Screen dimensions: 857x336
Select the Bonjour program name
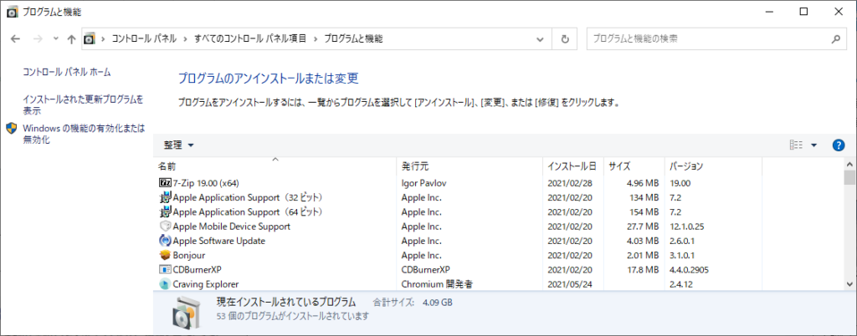point(189,255)
